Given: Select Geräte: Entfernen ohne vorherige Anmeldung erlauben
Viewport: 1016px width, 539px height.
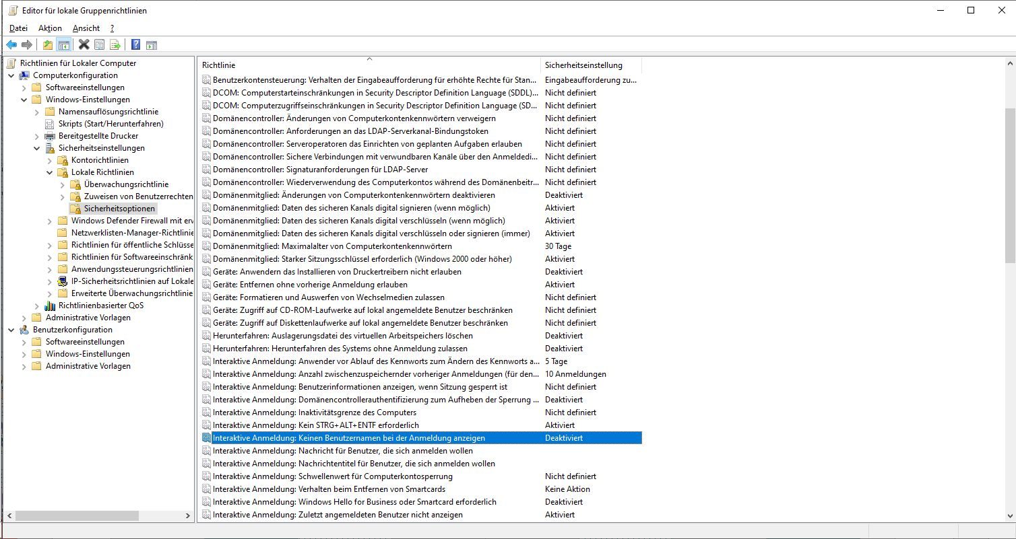Looking at the screenshot, I should [310, 285].
